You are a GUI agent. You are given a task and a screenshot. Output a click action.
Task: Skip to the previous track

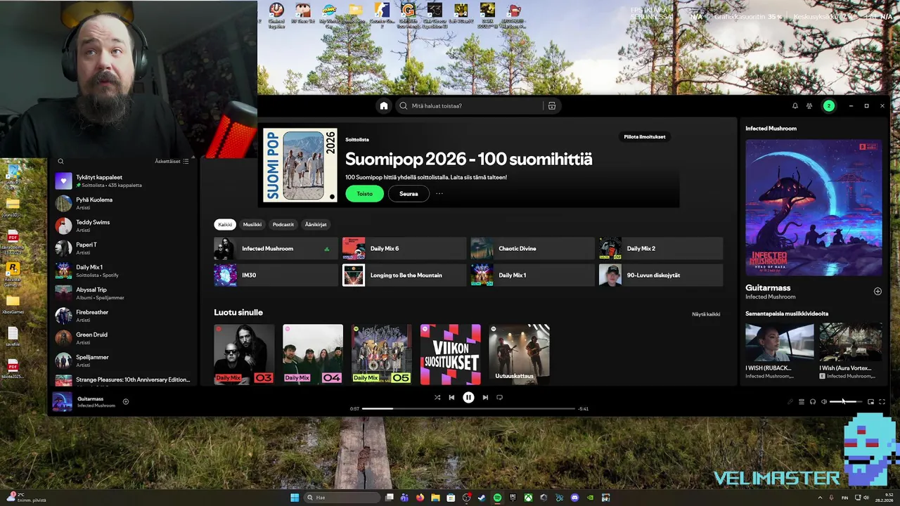tap(451, 397)
